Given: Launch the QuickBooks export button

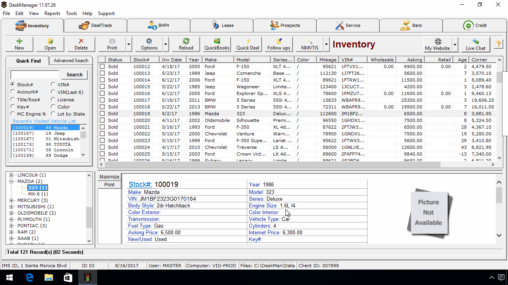Looking at the screenshot, I should click(x=217, y=44).
